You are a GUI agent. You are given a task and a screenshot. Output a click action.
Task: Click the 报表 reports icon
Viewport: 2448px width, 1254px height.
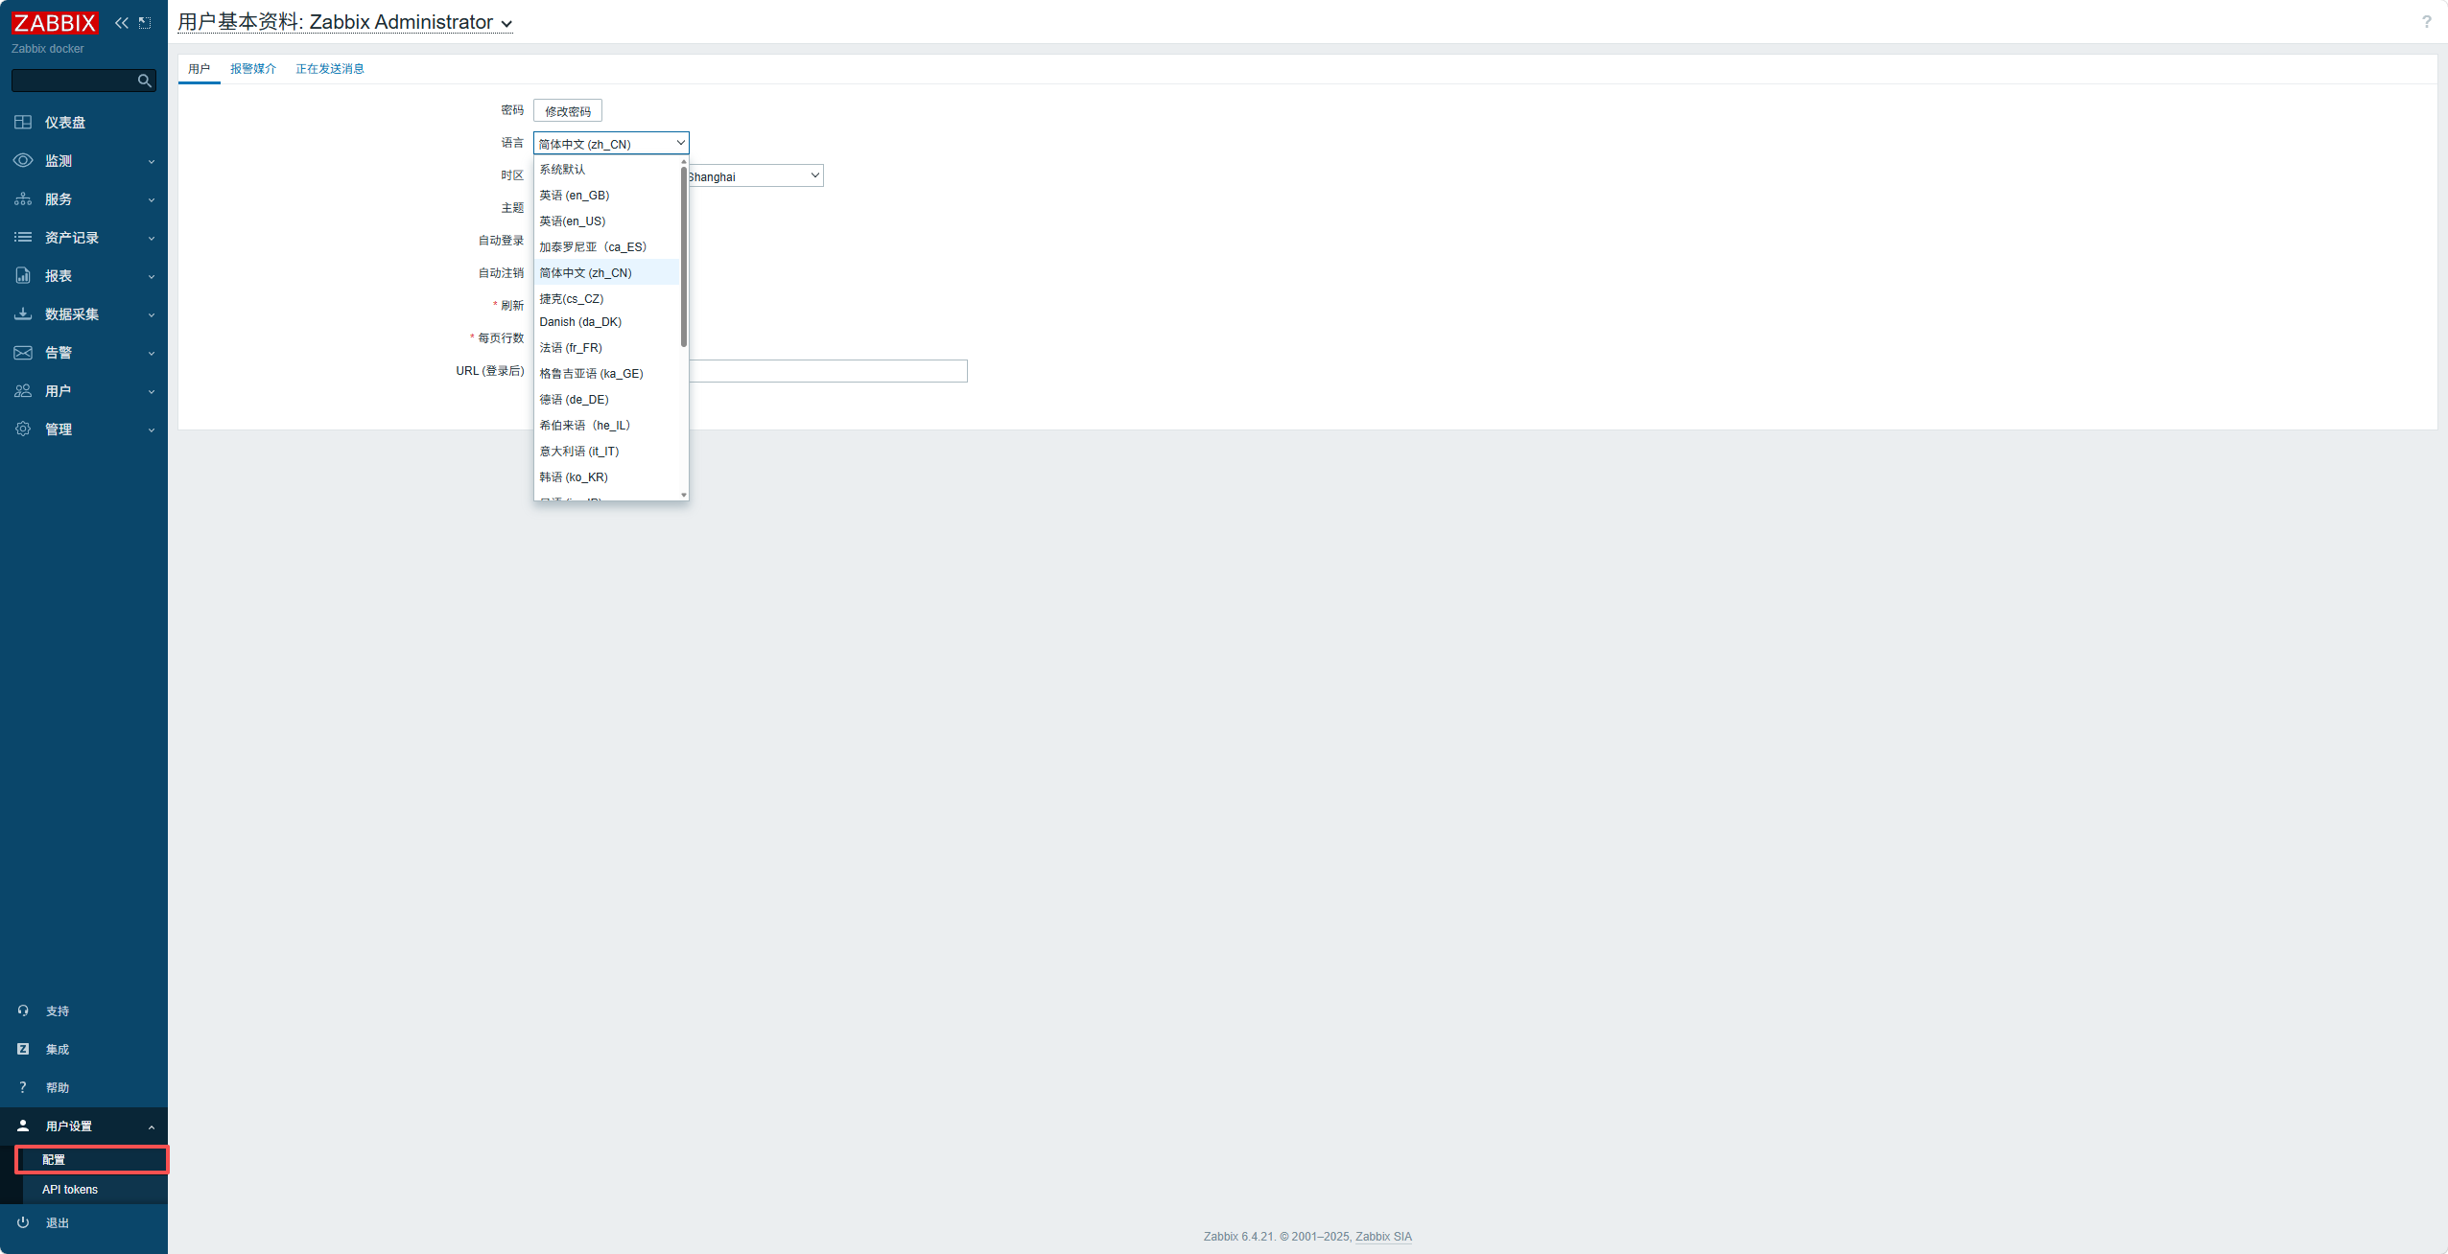click(23, 275)
